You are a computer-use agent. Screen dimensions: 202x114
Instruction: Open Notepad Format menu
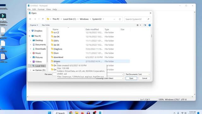point(41,9)
